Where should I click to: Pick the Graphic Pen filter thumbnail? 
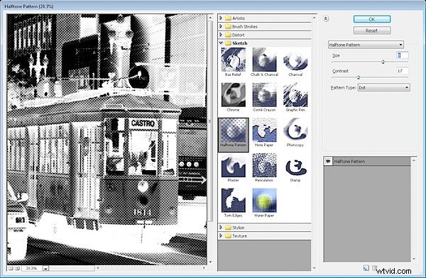pyautogui.click(x=295, y=95)
